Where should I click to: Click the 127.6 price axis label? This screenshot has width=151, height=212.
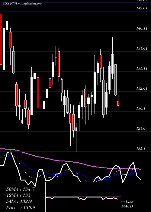pos(141,128)
